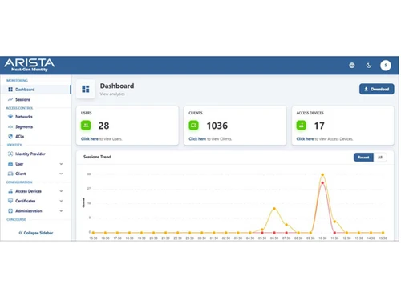Click the Certificates icon in sidebar
Viewport: 401px width, 300px height.
tap(10, 201)
